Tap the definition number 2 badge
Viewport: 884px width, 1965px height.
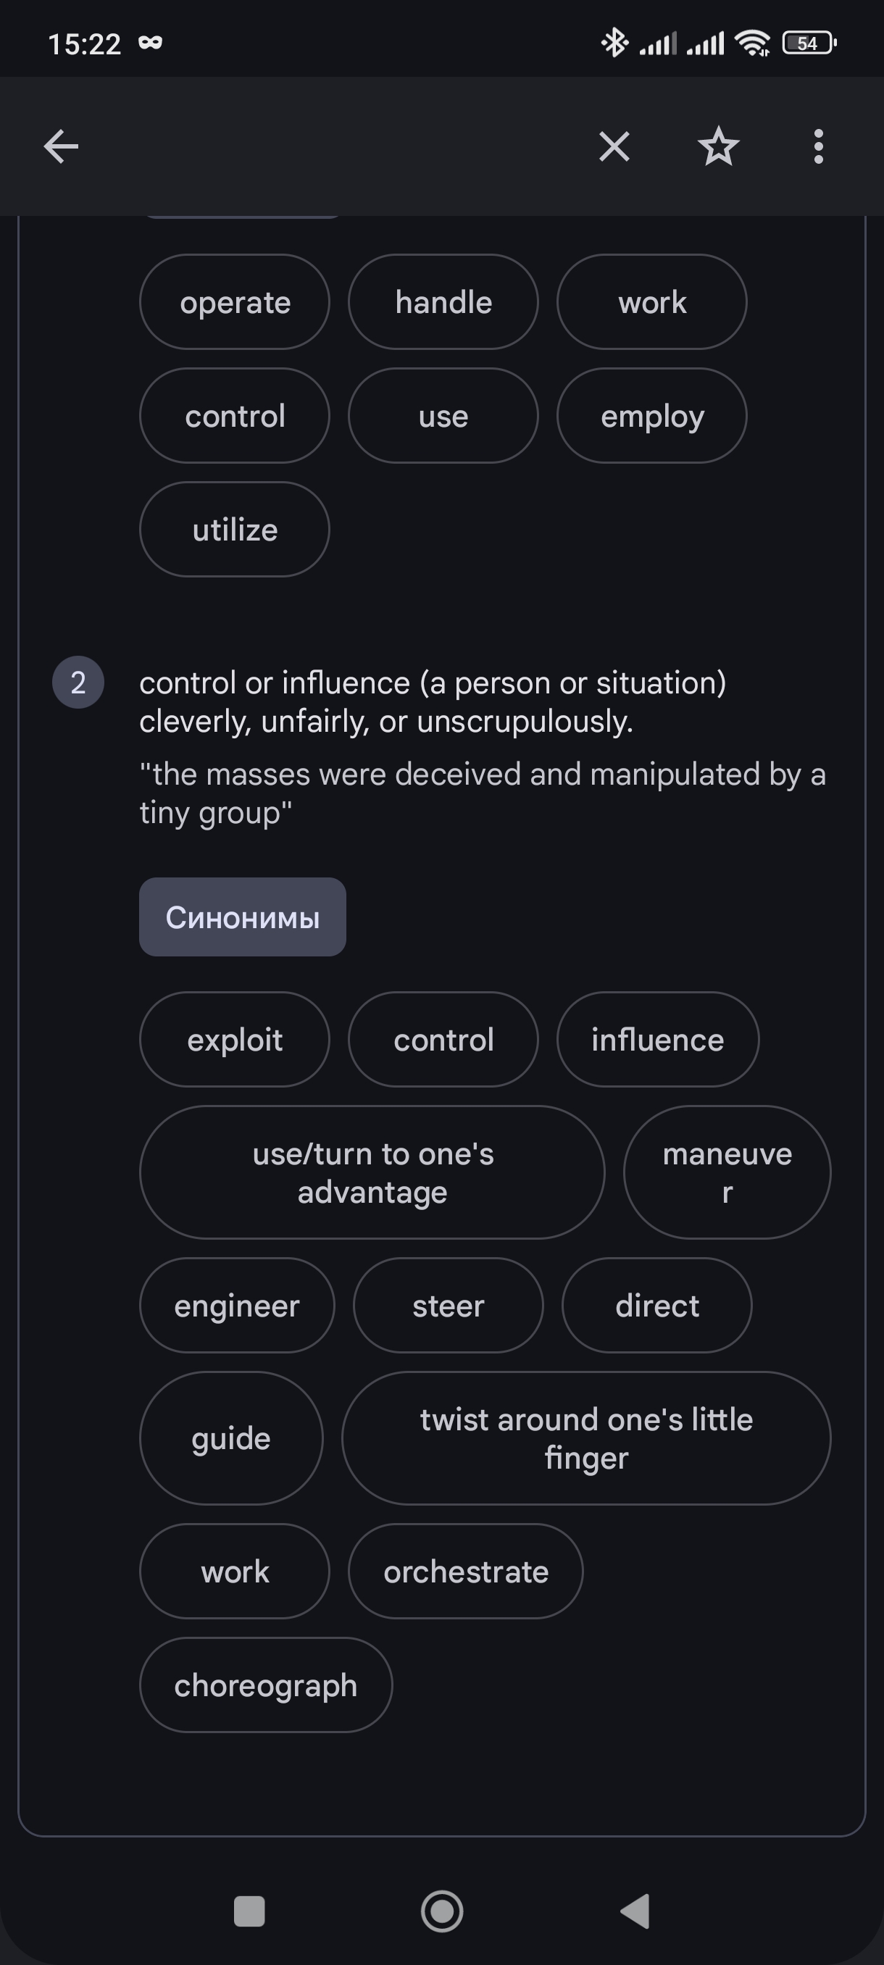[78, 682]
